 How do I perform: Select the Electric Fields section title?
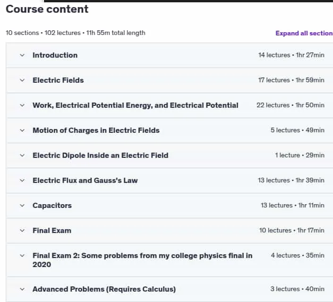tap(58, 80)
